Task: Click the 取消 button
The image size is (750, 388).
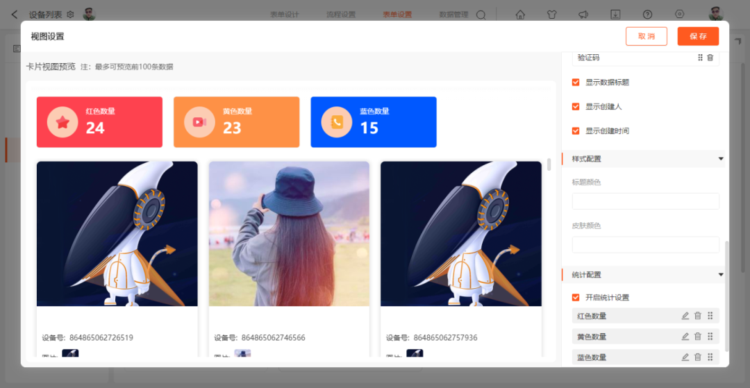Action: (647, 36)
